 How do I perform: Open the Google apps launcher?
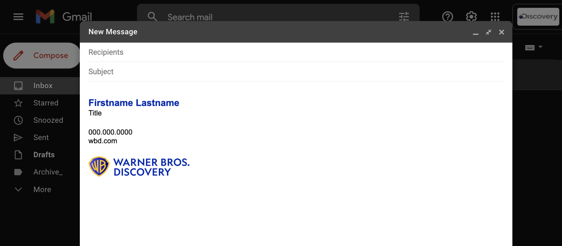[x=495, y=17]
